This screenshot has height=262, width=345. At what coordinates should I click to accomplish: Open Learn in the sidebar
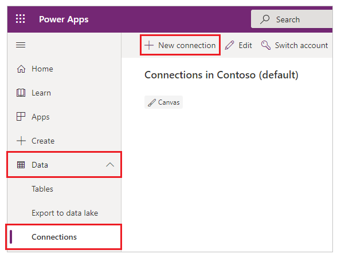[x=64, y=93]
